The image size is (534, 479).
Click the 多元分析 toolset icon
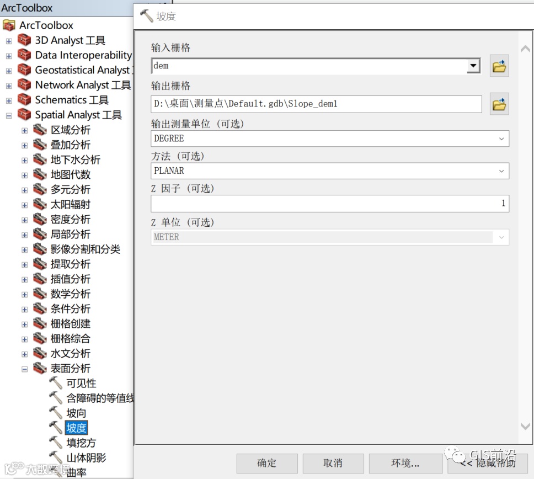40,189
